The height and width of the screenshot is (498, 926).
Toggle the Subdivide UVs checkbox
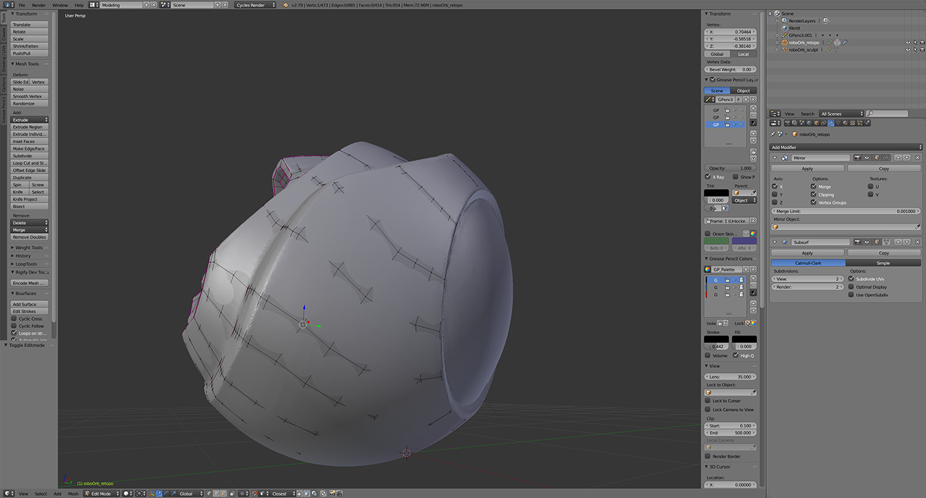851,279
